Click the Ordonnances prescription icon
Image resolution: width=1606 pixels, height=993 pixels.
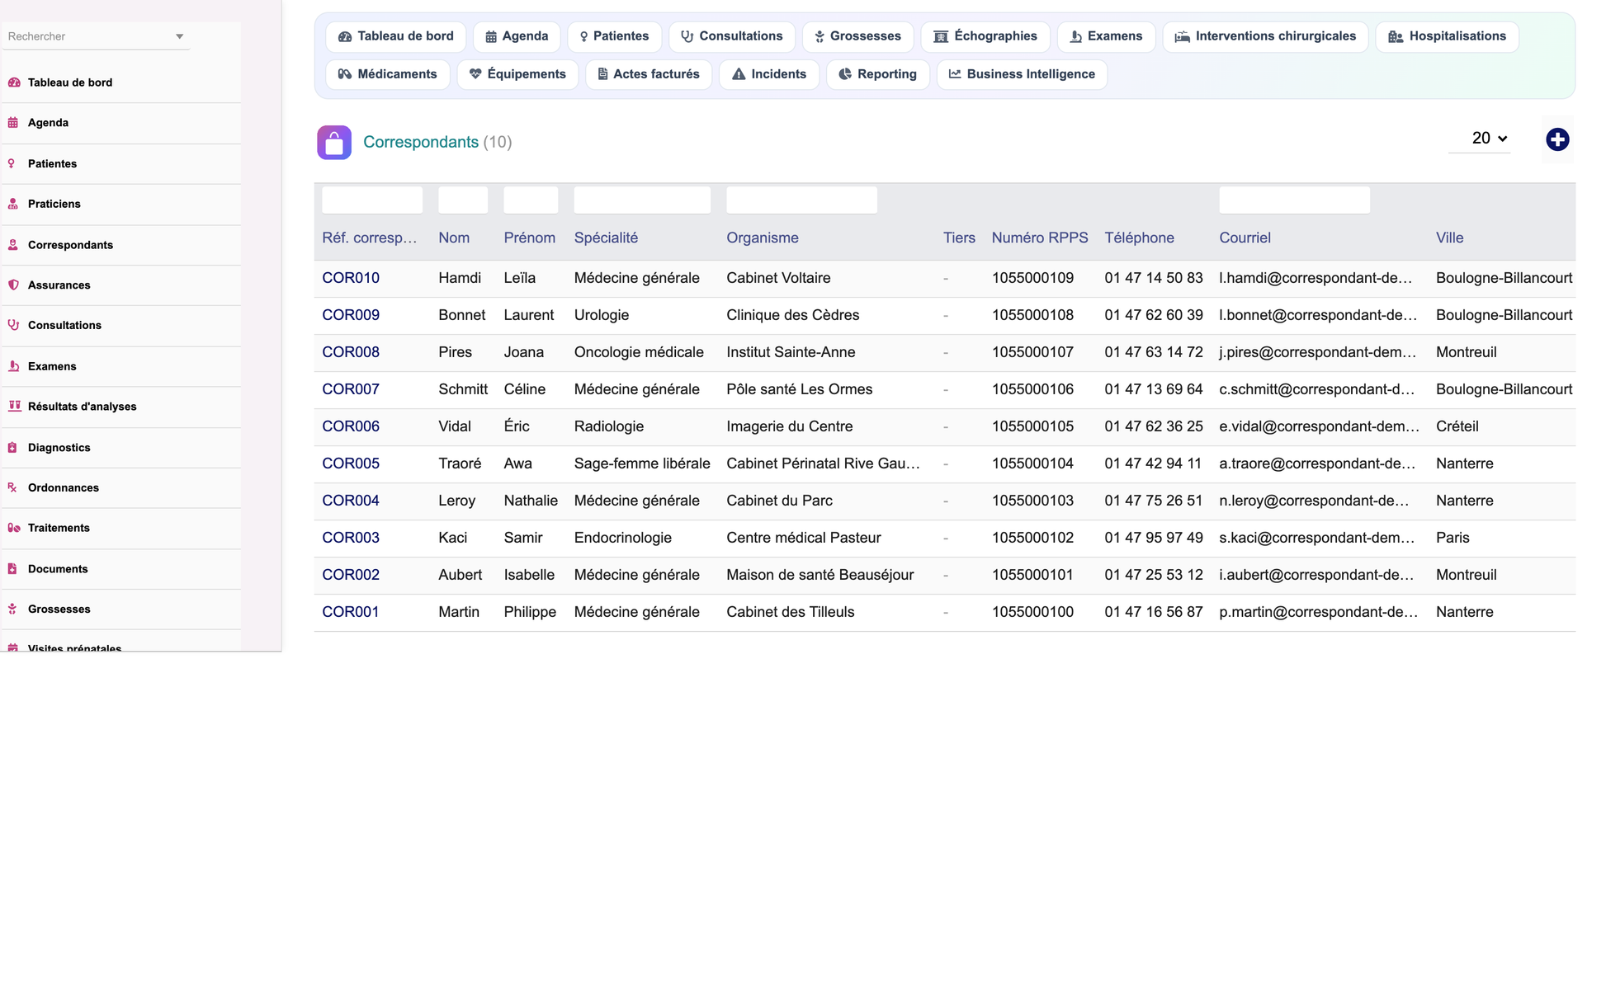(x=12, y=487)
